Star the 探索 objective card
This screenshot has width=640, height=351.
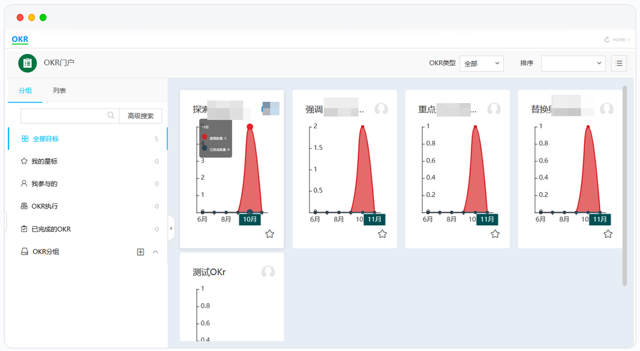click(x=270, y=234)
